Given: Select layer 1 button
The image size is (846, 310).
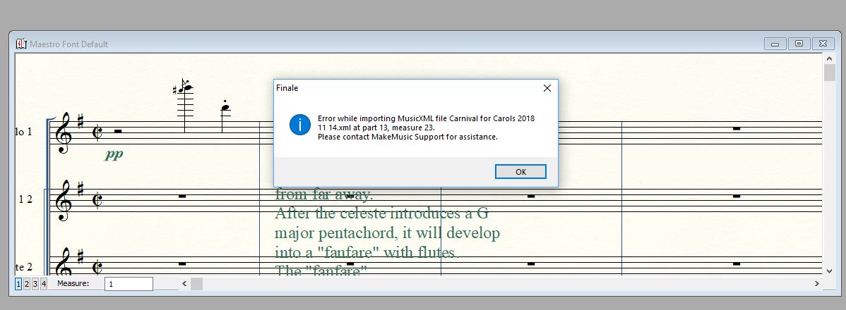Looking at the screenshot, I should coord(18,284).
